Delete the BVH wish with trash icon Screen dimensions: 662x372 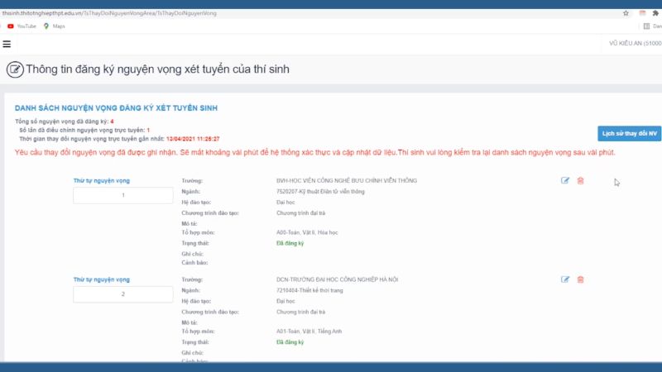tap(580, 180)
